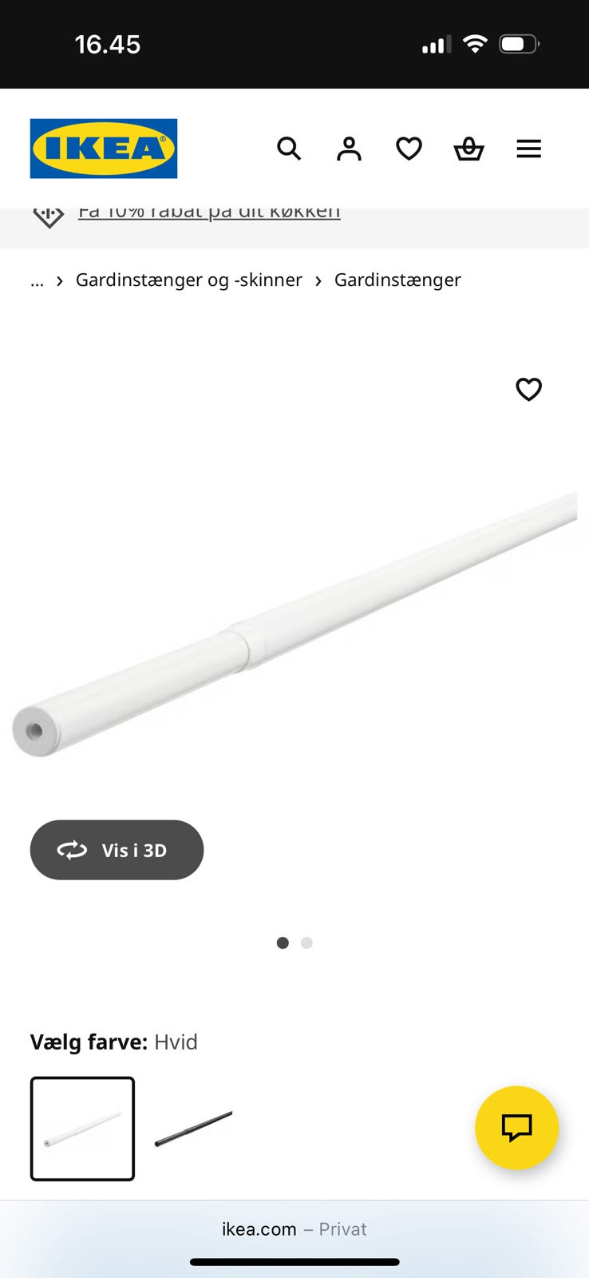Open the hamburger menu
The height and width of the screenshot is (1278, 589).
[x=528, y=149]
